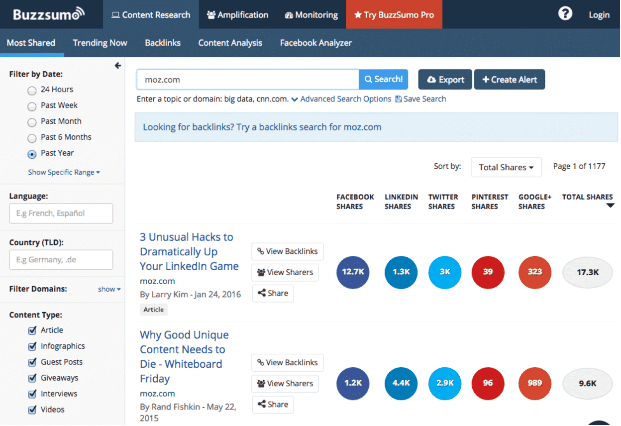Switch to Most Shared tab
The height and width of the screenshot is (426, 621).
click(x=31, y=43)
